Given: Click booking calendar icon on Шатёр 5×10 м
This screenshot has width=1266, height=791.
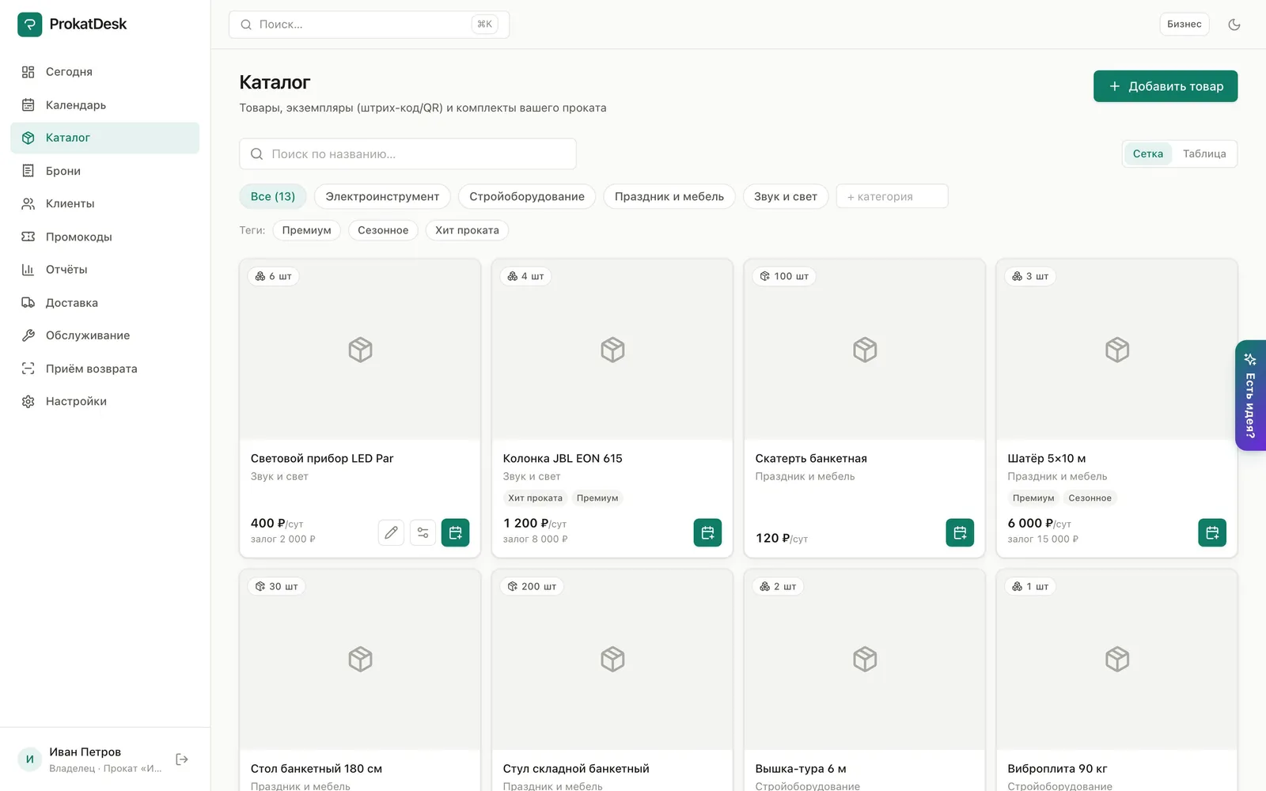Looking at the screenshot, I should tap(1212, 533).
